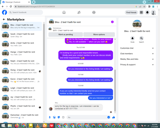
Task: Expand Media, files and links section
Action: click(x=137, y=59)
